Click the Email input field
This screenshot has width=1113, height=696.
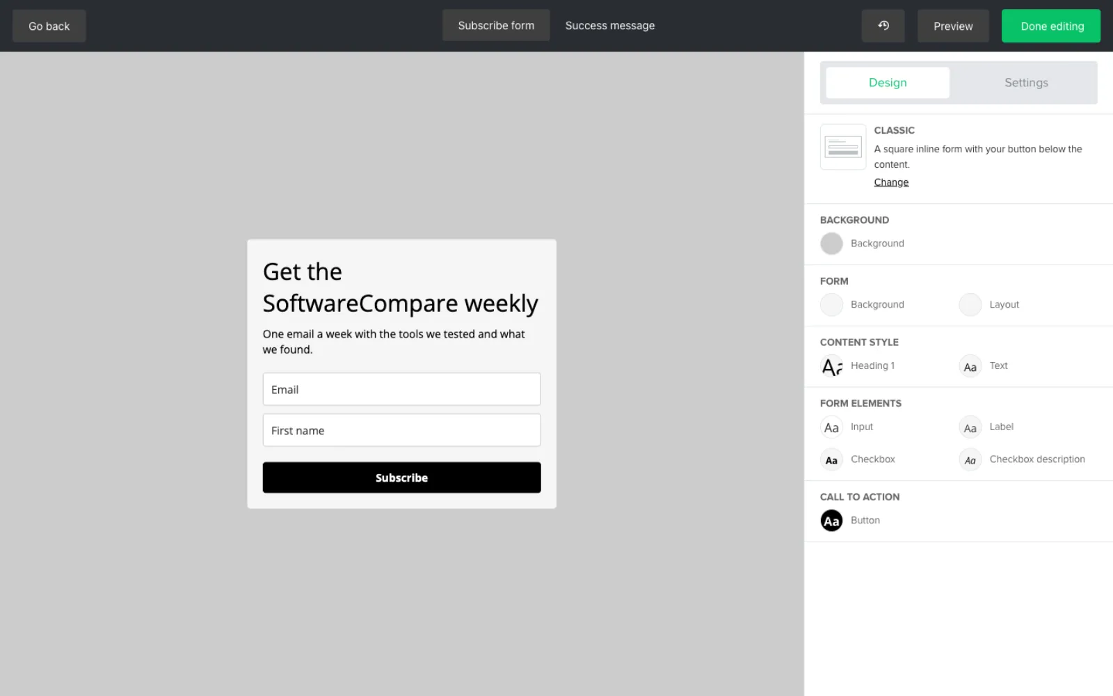pyautogui.click(x=401, y=389)
